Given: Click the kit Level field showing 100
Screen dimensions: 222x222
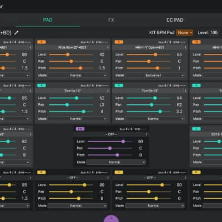Looking at the screenshot, I should [x=214, y=33].
